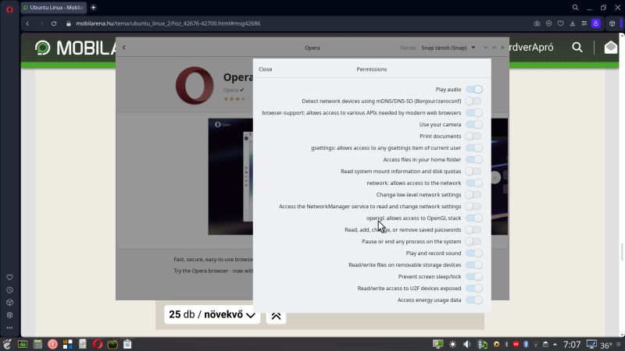Open the extensions cube icon in toolbar
This screenshot has width=625, height=351.
tap(612, 23)
